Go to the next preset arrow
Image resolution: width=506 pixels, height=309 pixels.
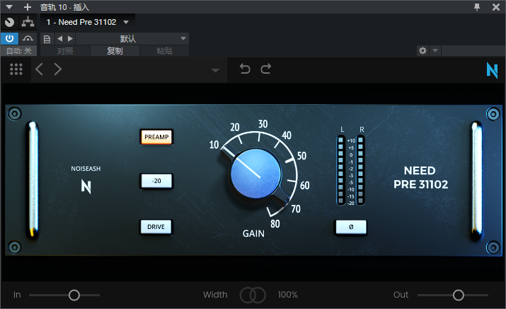[70, 39]
